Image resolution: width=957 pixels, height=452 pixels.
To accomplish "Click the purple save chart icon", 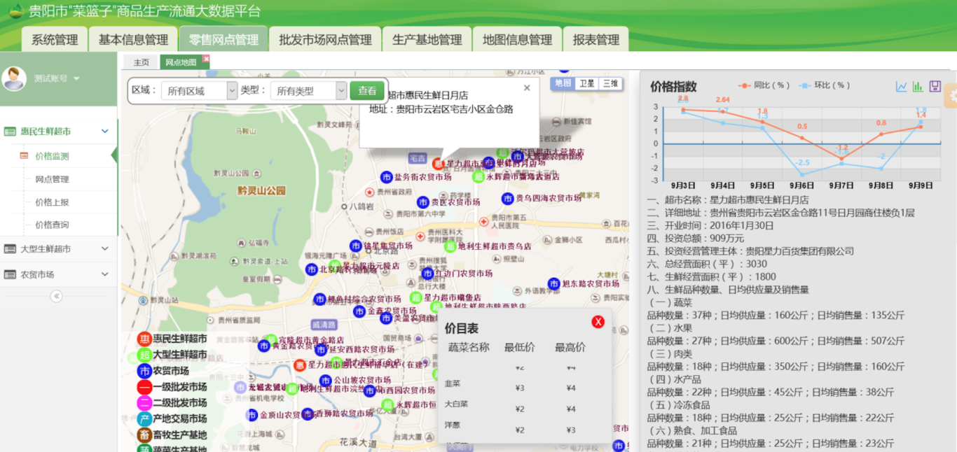I will (935, 87).
